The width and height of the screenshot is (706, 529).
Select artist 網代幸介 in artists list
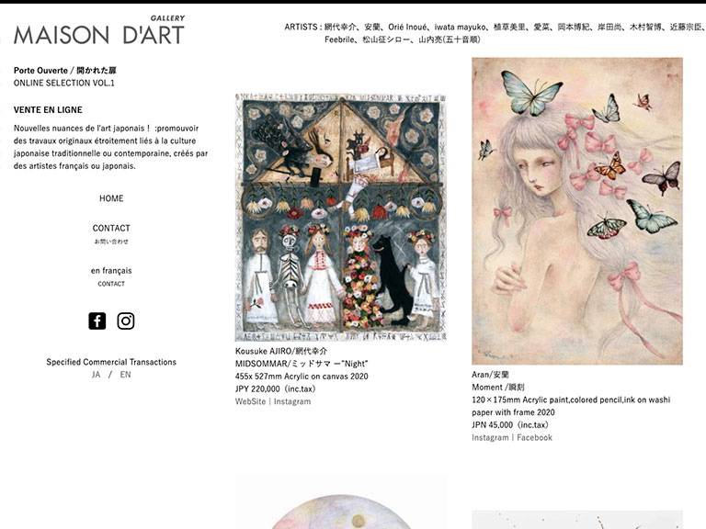coord(340,27)
